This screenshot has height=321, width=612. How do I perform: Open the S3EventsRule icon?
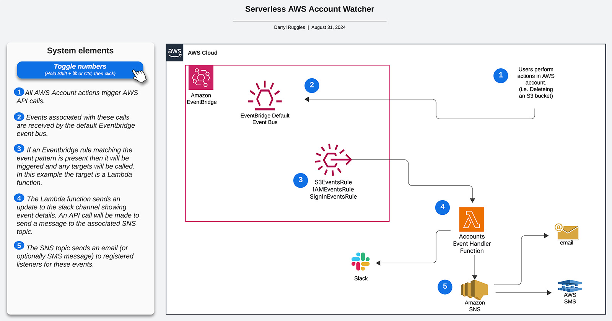point(332,160)
